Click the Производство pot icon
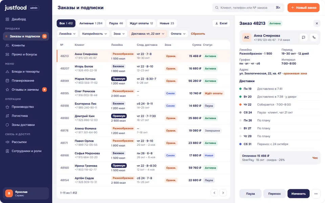325x203 pixels. [x=7, y=107]
